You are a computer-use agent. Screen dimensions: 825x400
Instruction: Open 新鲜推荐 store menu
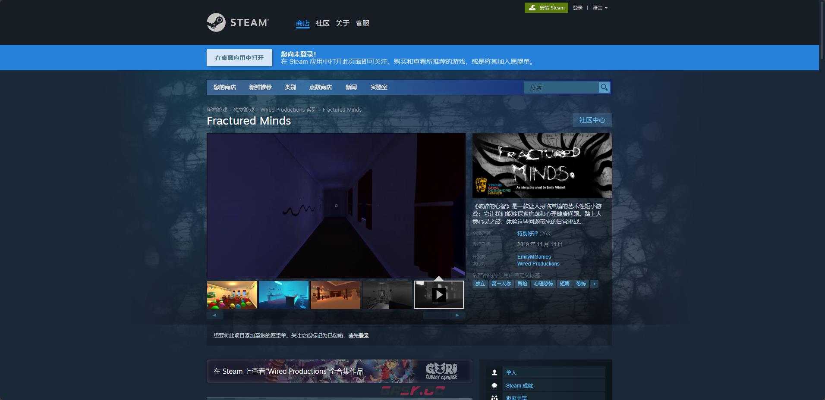point(260,87)
